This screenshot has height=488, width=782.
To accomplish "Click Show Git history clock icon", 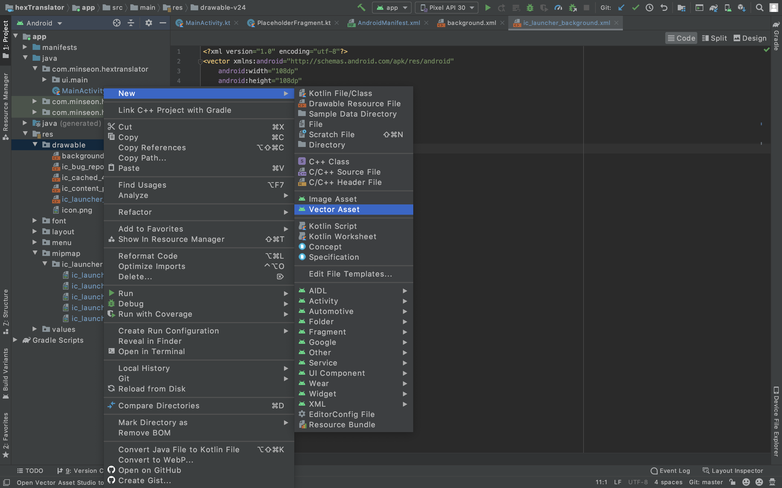I will click(649, 8).
